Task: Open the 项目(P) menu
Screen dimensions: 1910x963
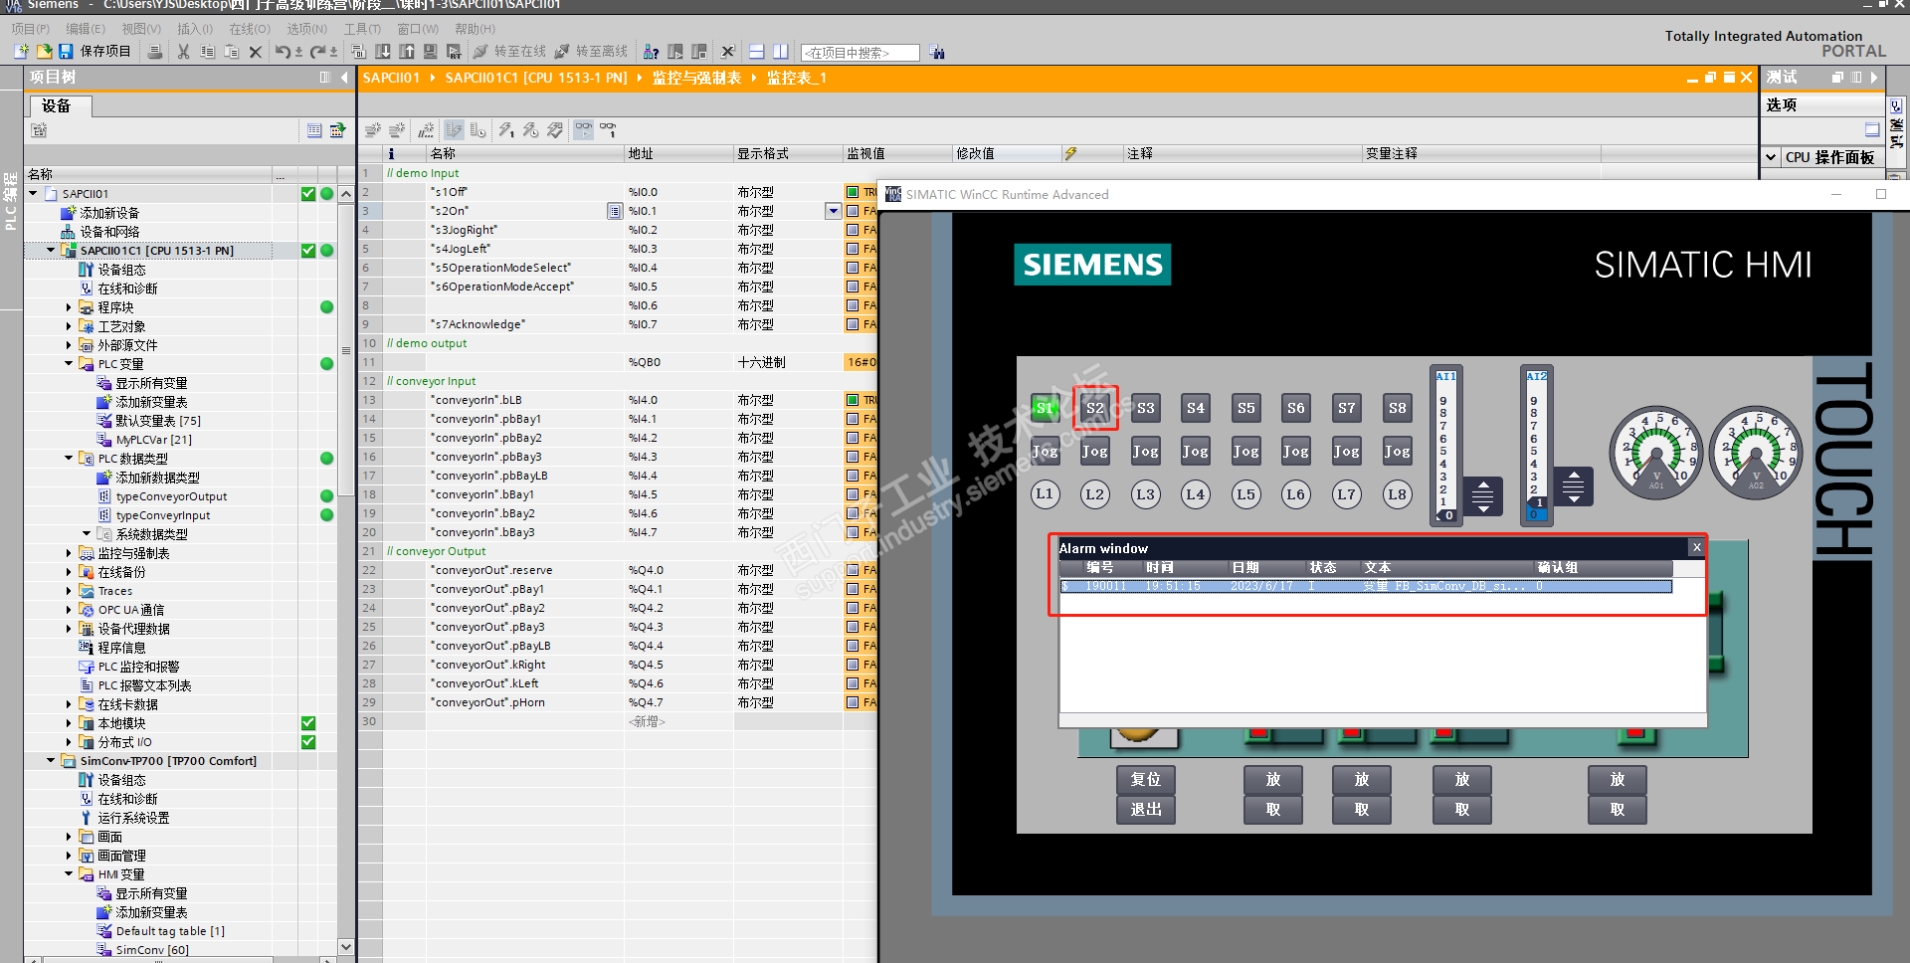Action: coord(30,29)
